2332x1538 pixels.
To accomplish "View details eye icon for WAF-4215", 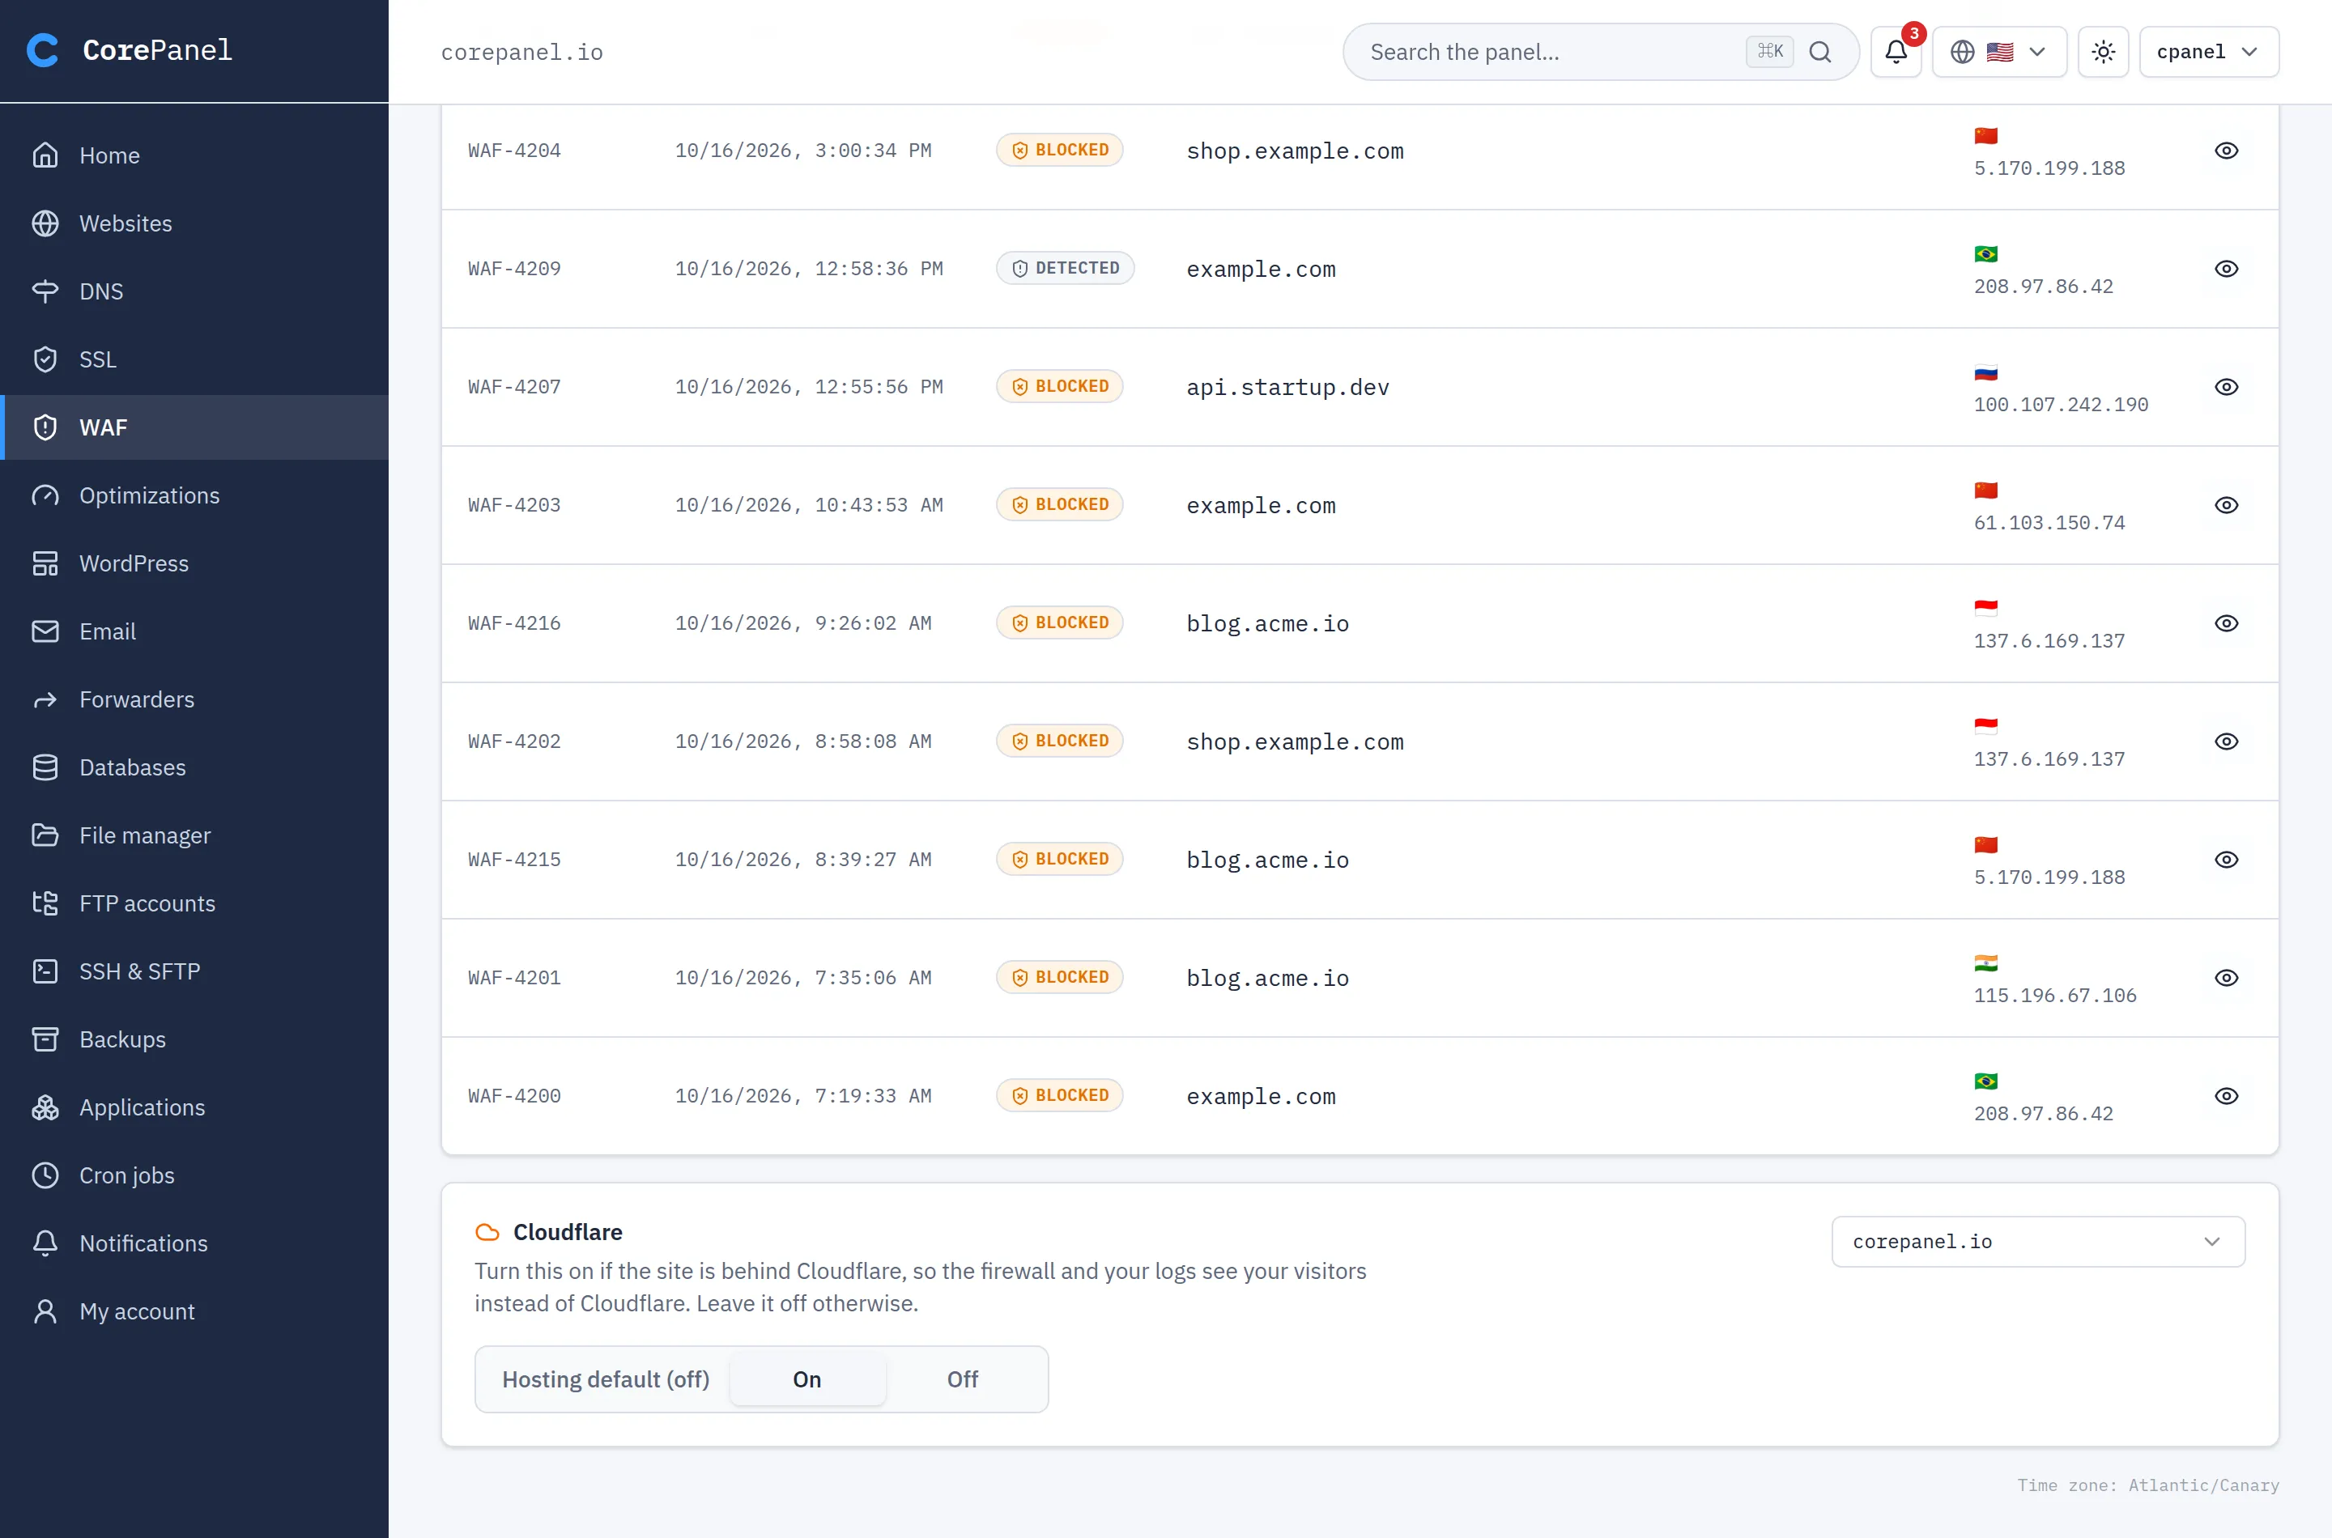I will 2226,859.
